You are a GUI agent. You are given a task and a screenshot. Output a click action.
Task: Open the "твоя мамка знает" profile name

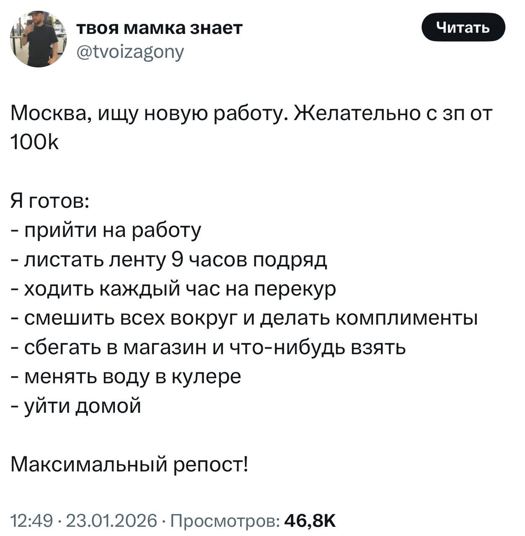click(159, 28)
